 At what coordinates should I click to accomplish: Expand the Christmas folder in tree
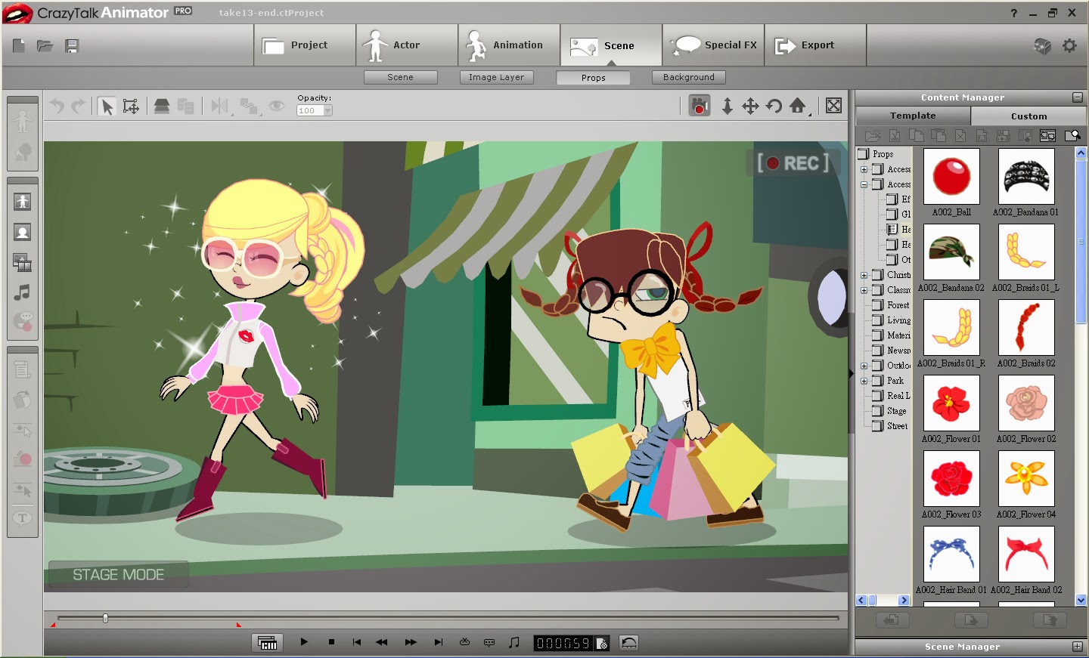pyautogui.click(x=864, y=275)
